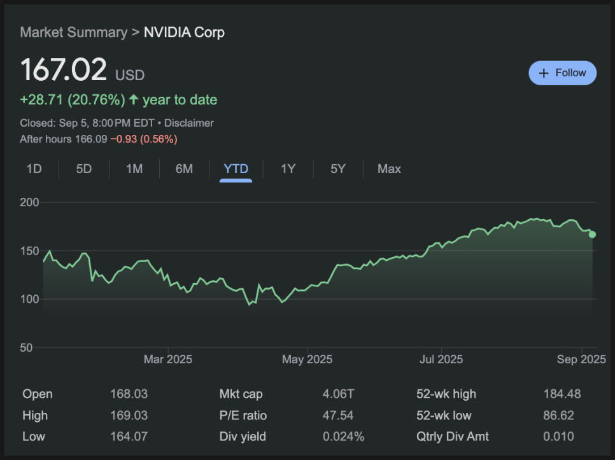Click the 200 y-axis label
Screen dimensions: 615x460
point(29,202)
